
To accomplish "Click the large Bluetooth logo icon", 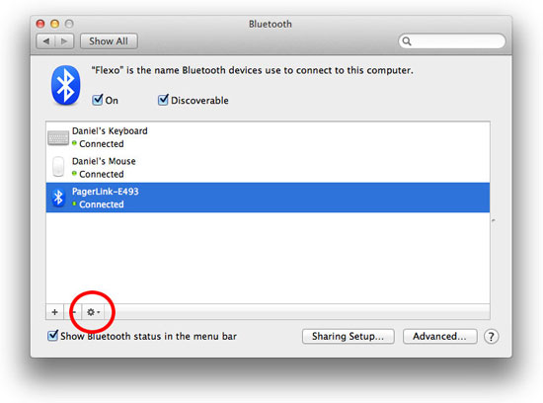I will pos(65,85).
